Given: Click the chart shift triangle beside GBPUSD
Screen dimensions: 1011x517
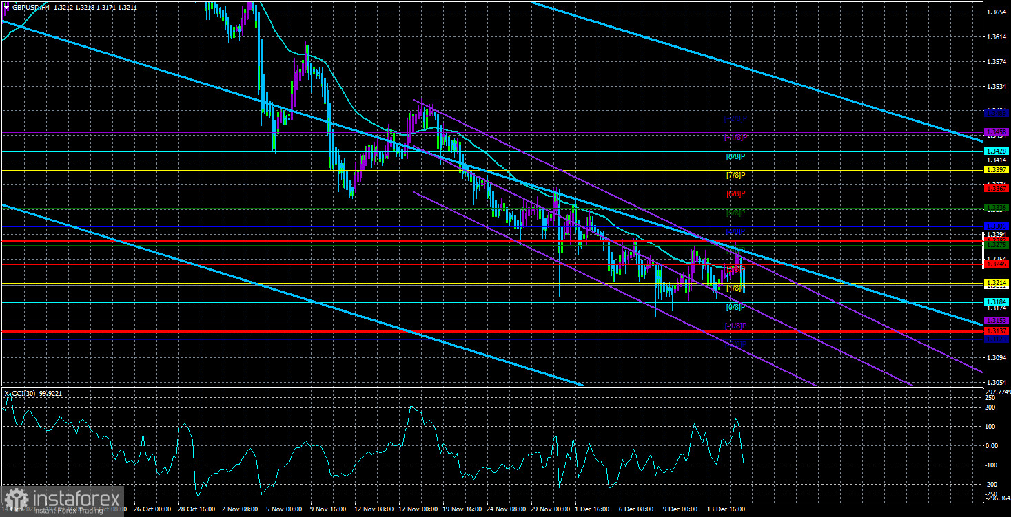Looking at the screenshot, I should [x=7, y=8].
